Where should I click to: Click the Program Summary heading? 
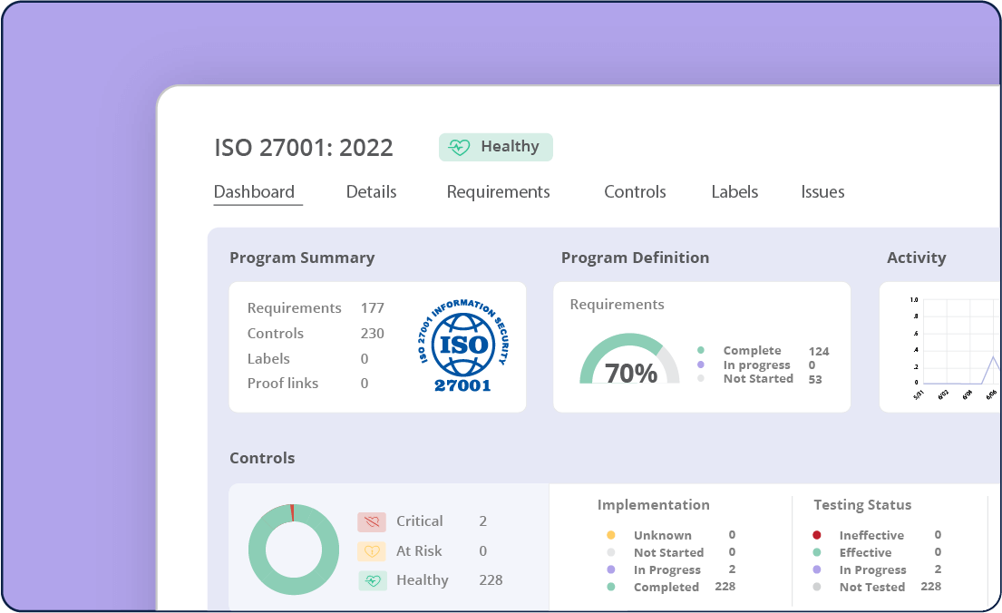[302, 258]
